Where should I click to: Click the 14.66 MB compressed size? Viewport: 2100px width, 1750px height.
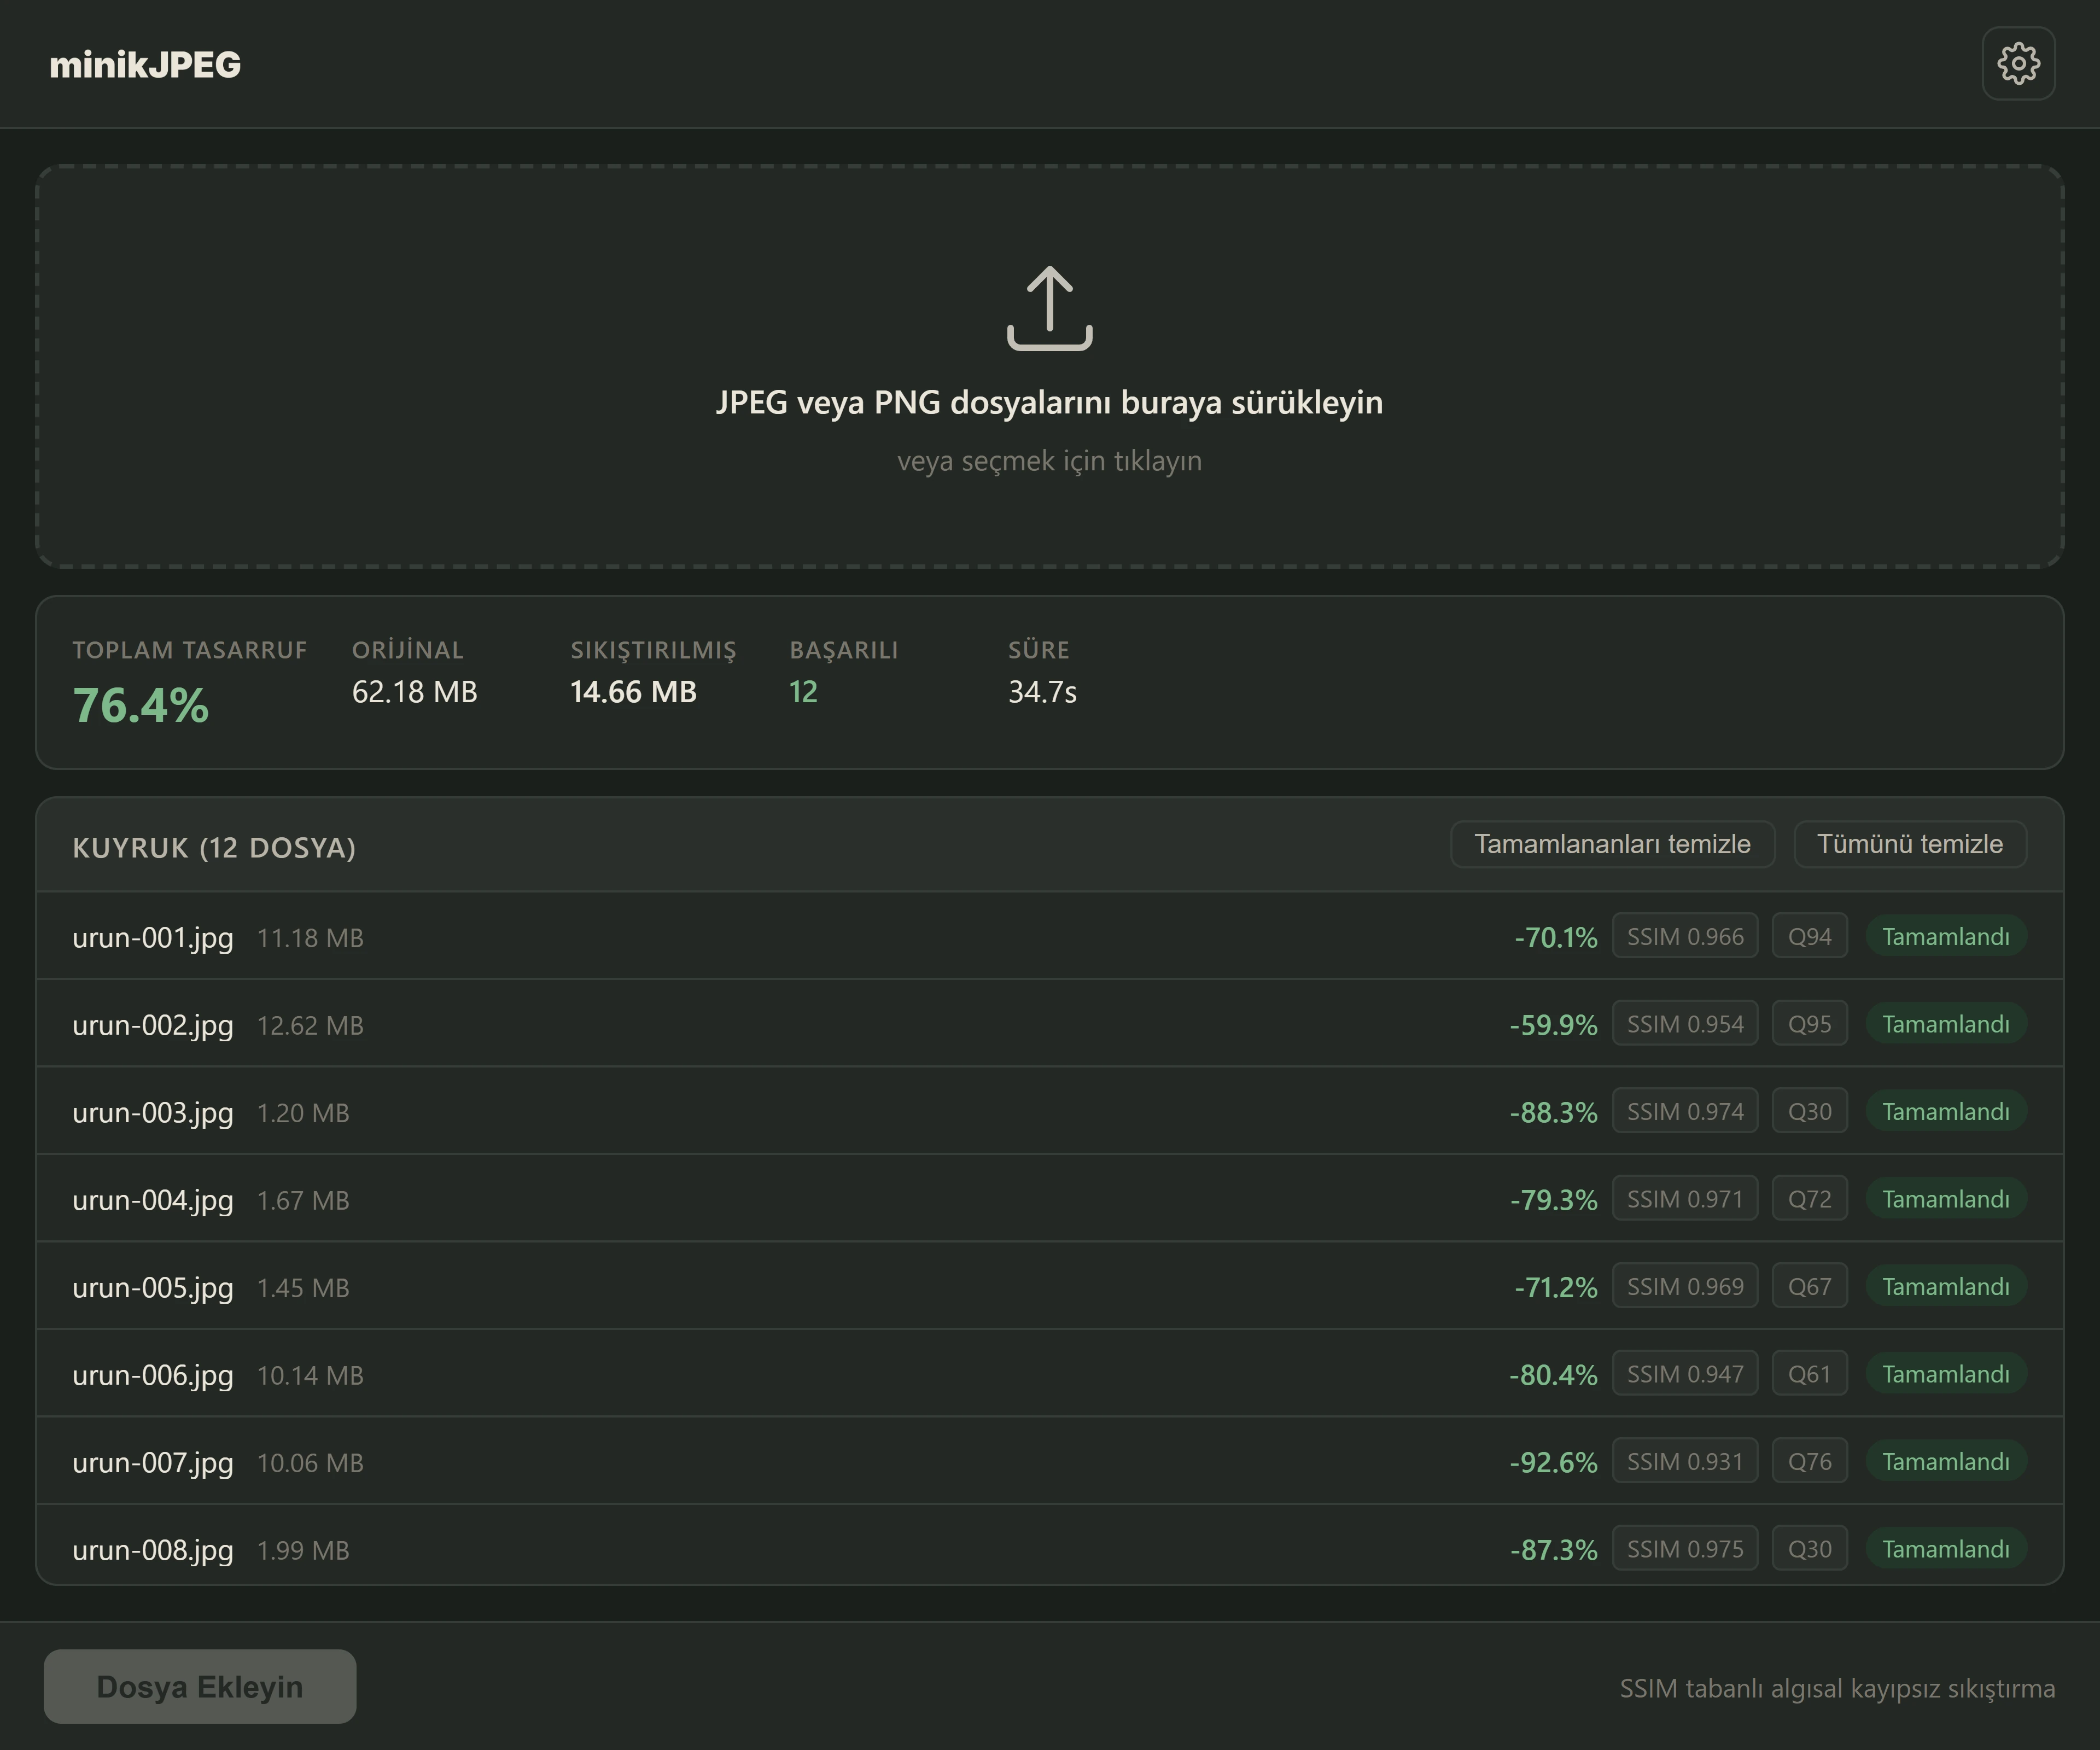633,691
